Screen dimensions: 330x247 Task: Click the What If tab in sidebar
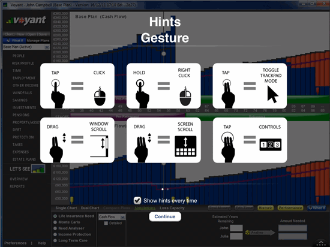pyautogui.click(x=14, y=40)
